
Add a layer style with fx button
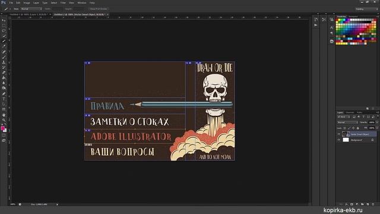(x=346, y=204)
